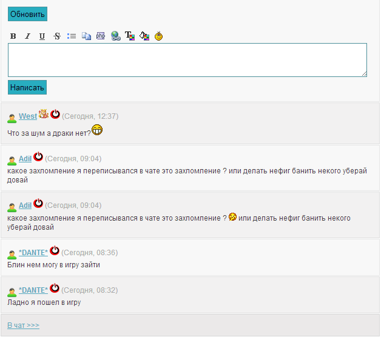Insert a quote block icon
381x337 pixels.
pyautogui.click(x=86, y=36)
